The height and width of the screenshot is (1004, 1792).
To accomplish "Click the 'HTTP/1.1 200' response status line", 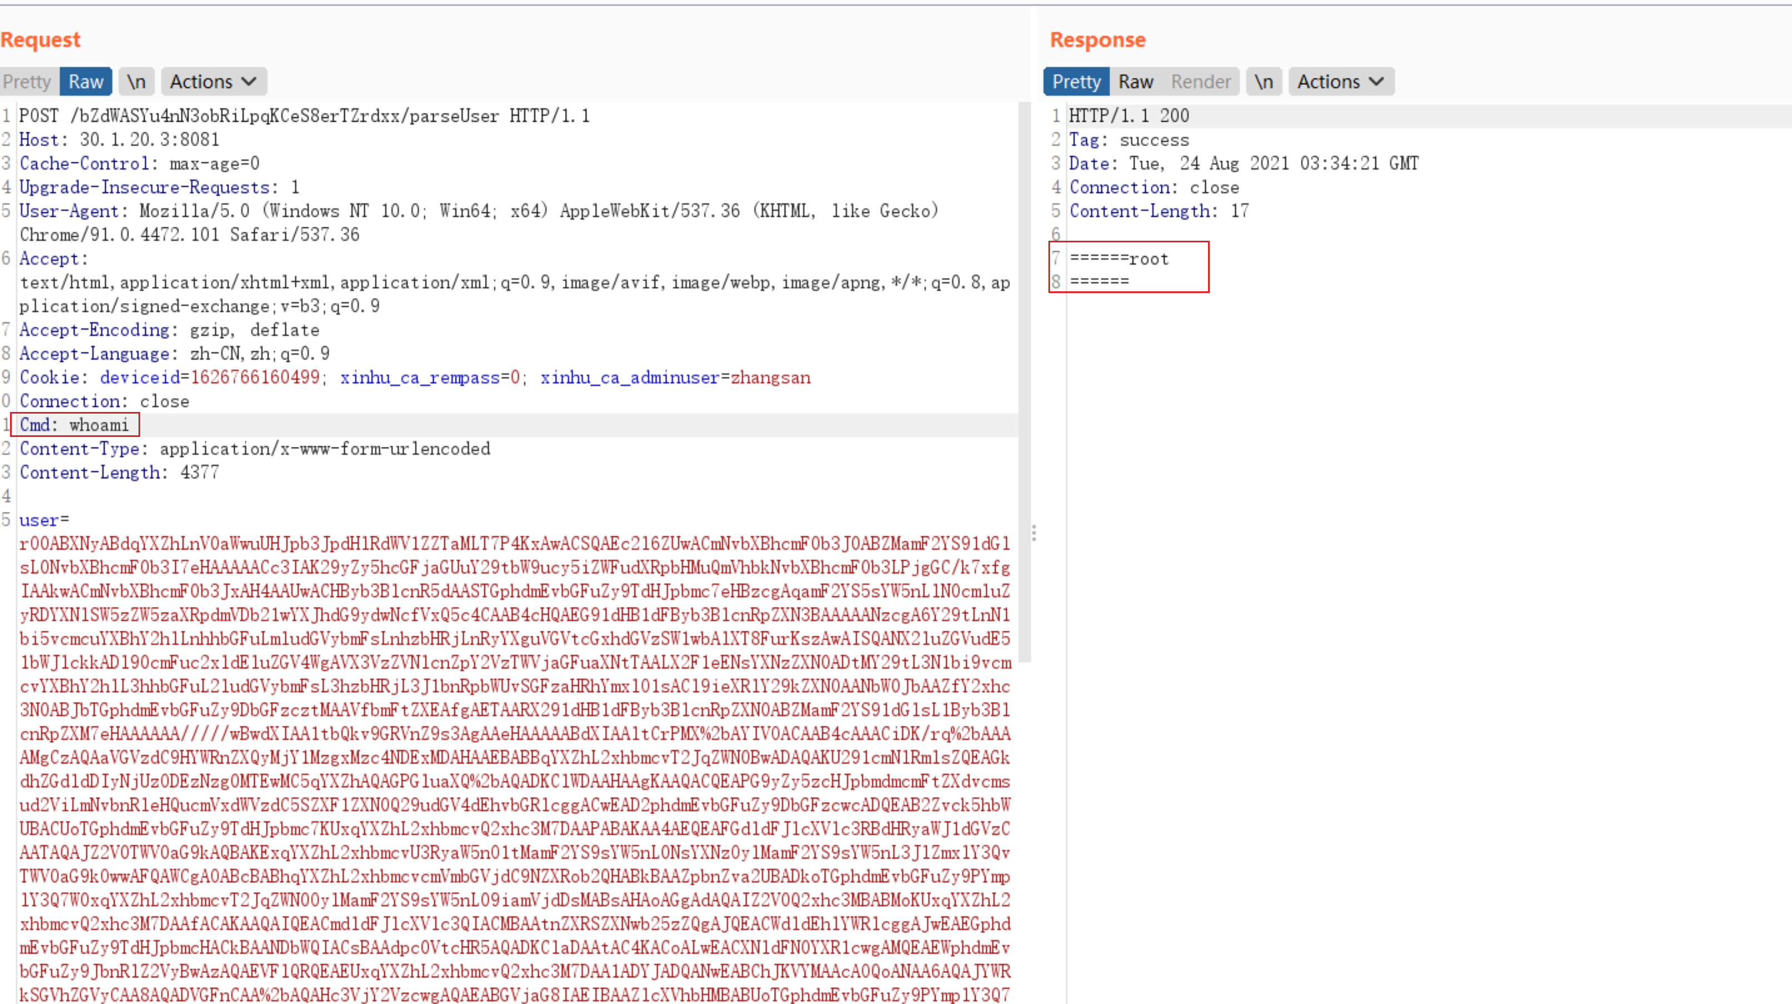I will [1129, 116].
